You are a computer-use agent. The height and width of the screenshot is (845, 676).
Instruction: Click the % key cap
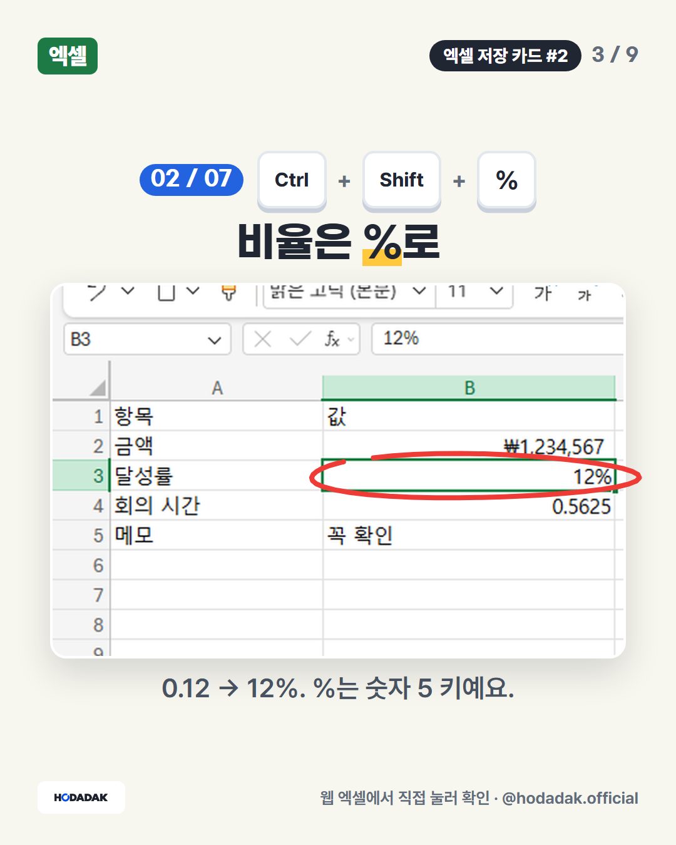click(506, 180)
